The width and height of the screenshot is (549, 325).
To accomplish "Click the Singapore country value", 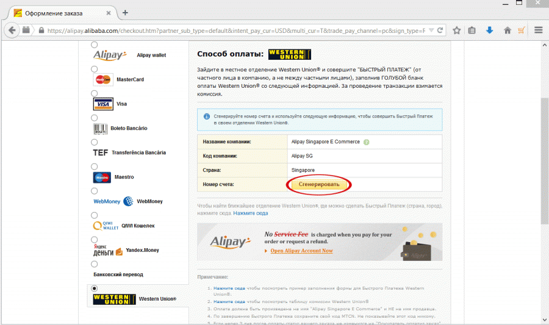I will point(303,170).
